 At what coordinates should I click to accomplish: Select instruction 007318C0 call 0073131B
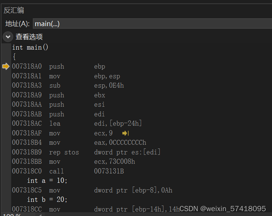(x=68, y=171)
